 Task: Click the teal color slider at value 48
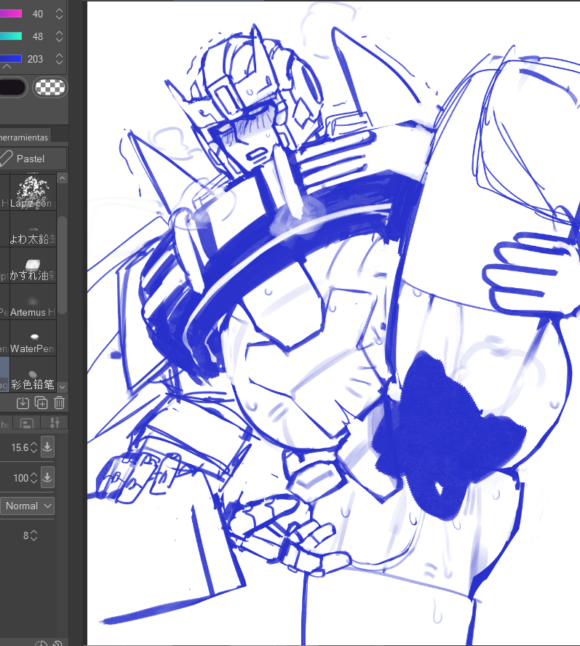[x=11, y=36]
